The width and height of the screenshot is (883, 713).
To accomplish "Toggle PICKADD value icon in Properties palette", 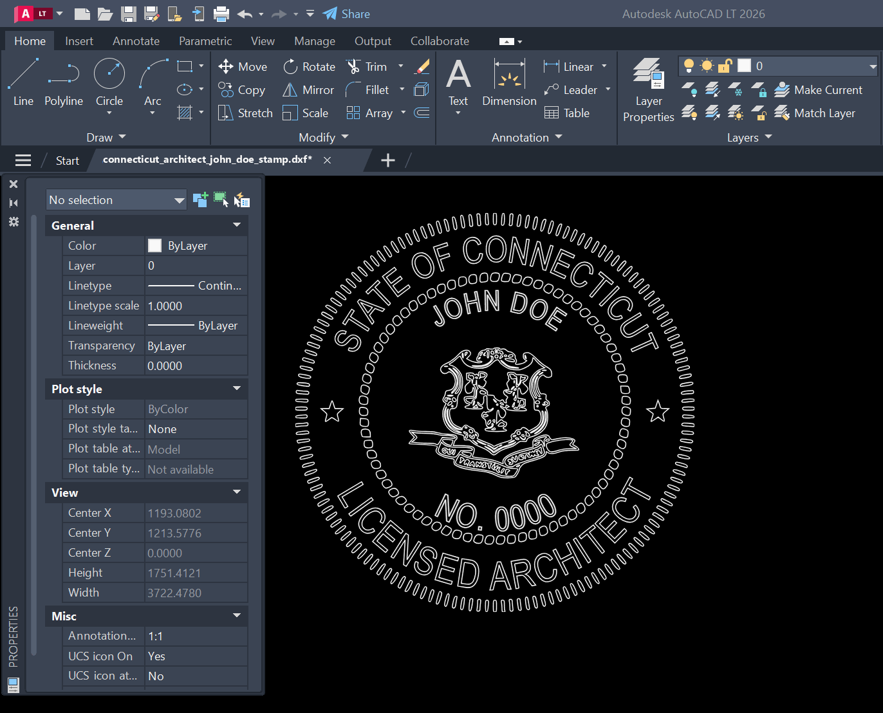I will (x=200, y=199).
